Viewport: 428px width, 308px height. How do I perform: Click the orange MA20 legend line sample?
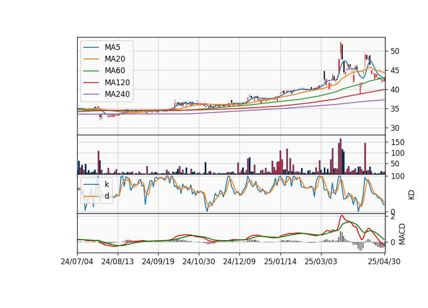click(91, 59)
